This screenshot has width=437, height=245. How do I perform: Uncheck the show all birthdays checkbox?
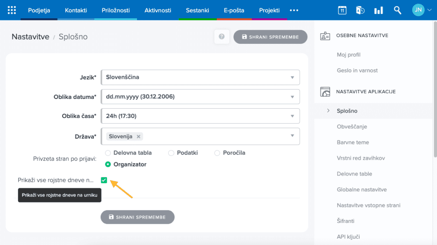[104, 180]
